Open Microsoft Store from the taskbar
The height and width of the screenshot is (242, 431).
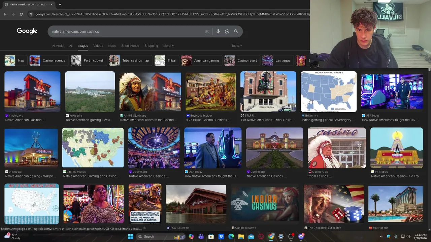pyautogui.click(x=211, y=236)
